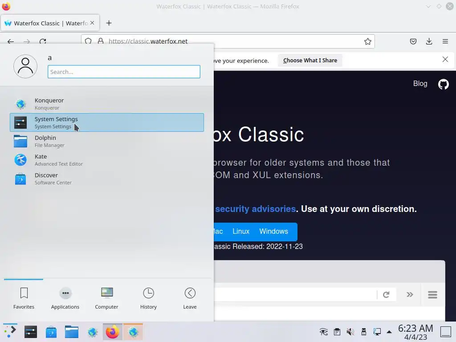Dismiss the data sharing notification bar
Image resolution: width=456 pixels, height=342 pixels.
click(x=445, y=59)
